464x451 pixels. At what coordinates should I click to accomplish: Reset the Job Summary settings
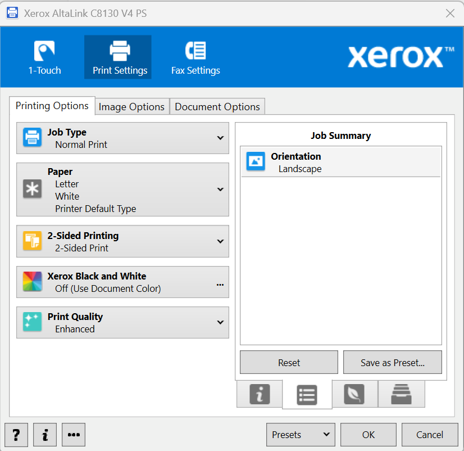[288, 362]
